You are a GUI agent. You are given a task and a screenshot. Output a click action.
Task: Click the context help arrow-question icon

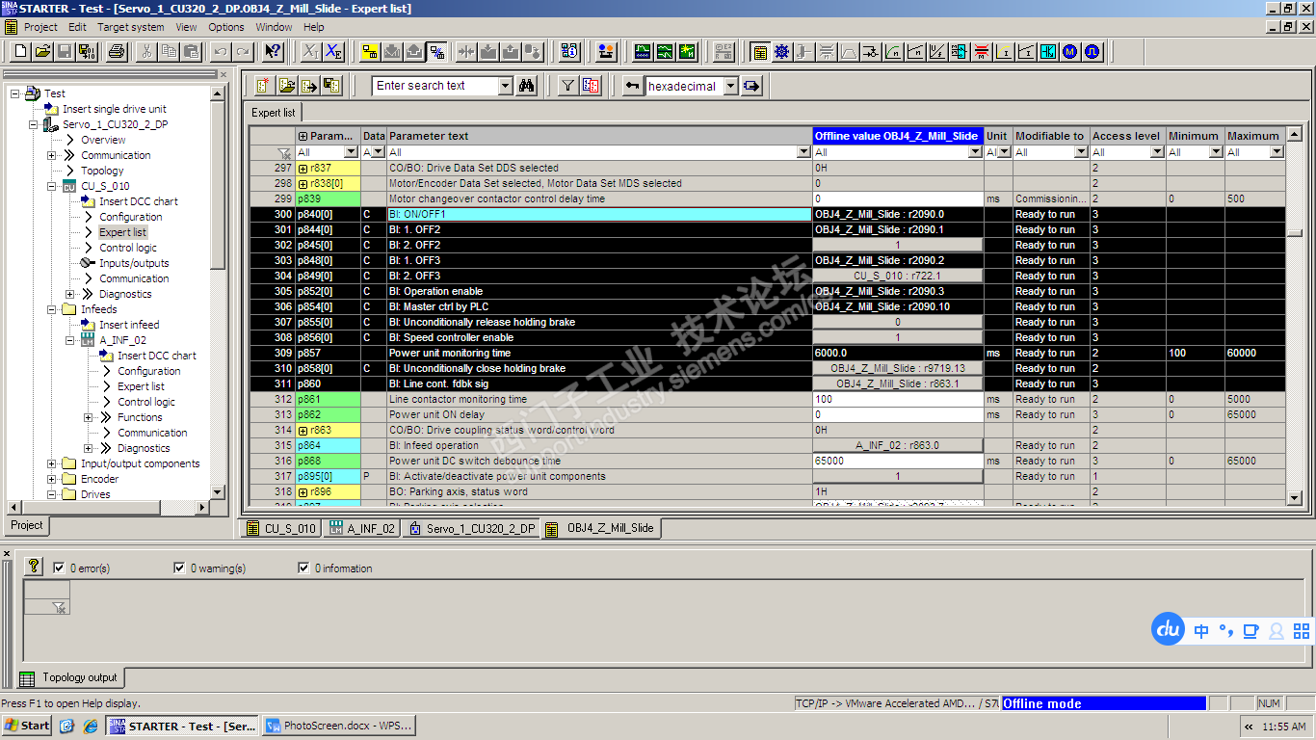tap(273, 51)
